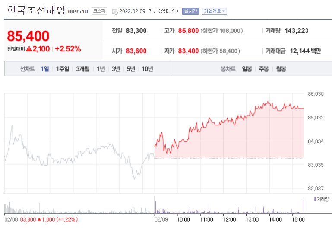
Task: Toggle the 실시간 real-time button
Action: 190,11
